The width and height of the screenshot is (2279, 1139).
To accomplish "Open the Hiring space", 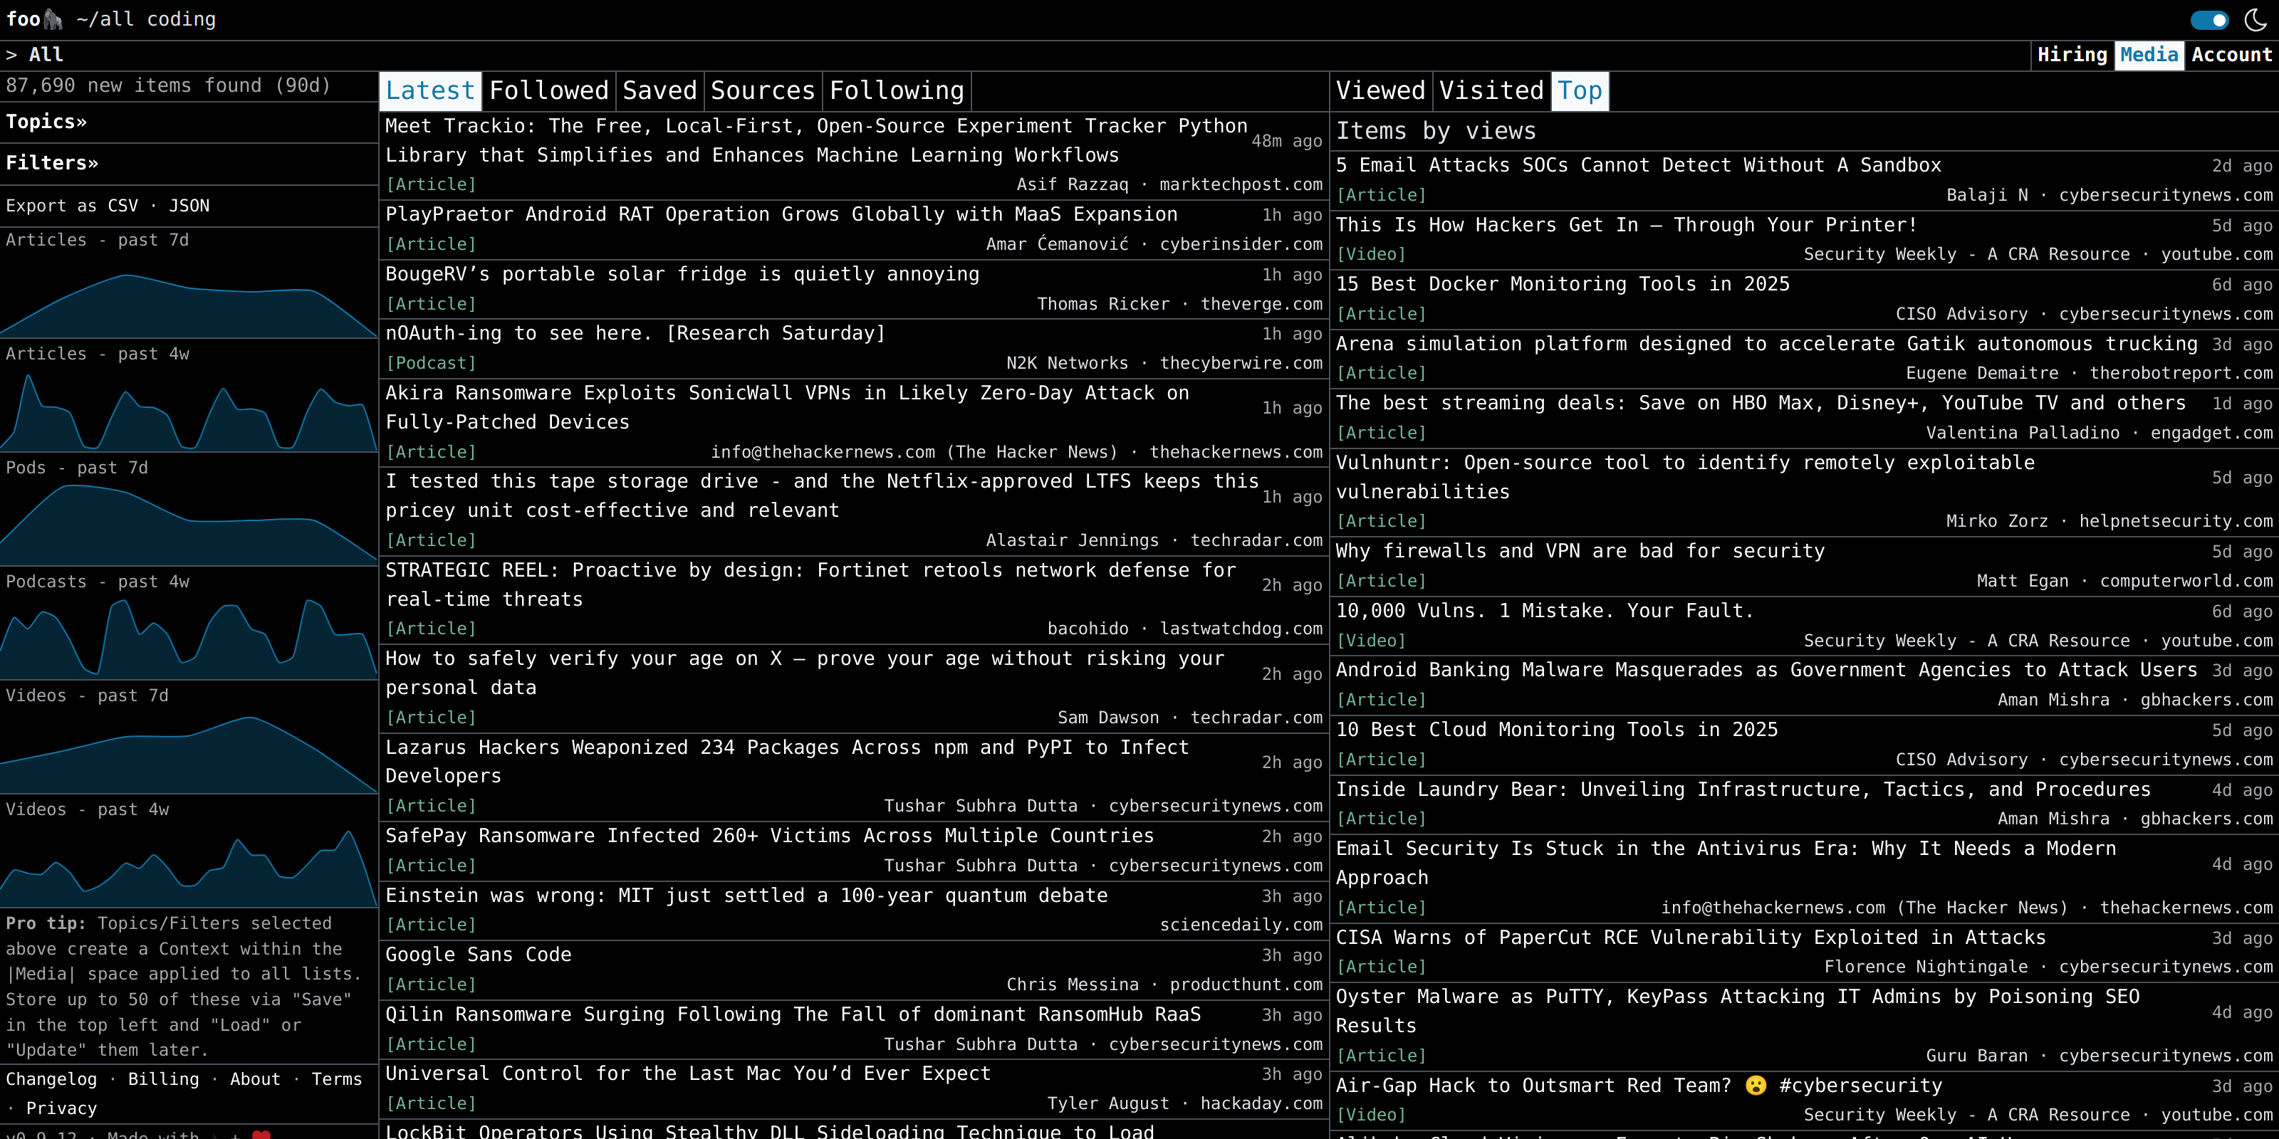I will pyautogui.click(x=2072, y=55).
